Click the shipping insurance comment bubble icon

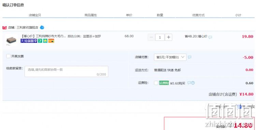(x=189, y=83)
